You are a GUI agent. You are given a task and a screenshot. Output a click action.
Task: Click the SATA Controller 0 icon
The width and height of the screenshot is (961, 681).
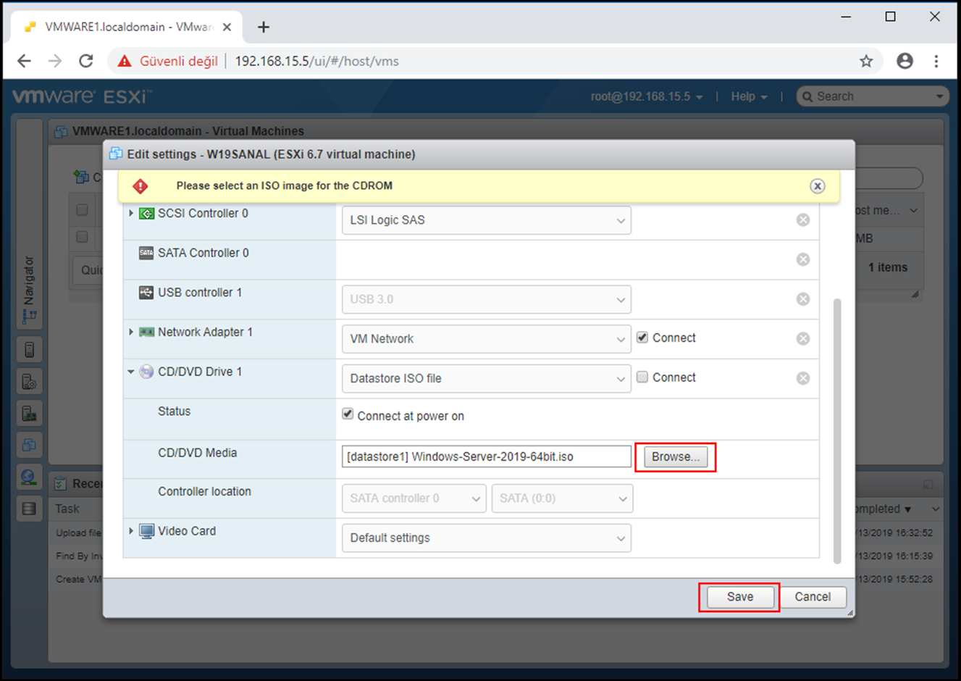pos(146,253)
